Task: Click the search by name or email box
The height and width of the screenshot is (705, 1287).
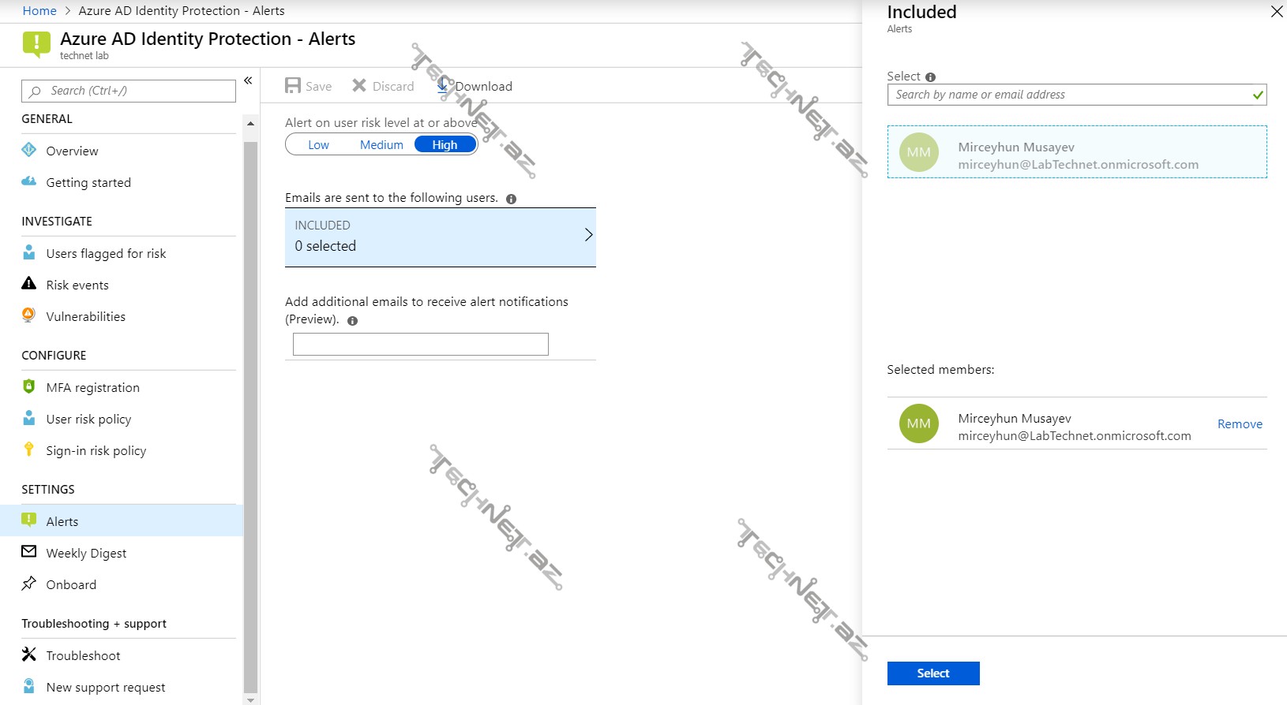Action: 1070,95
